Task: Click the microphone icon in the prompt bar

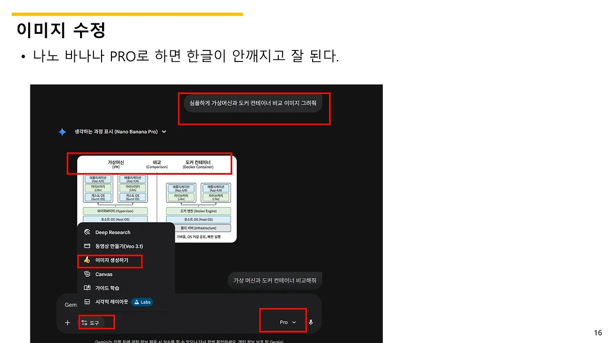Action: (311, 322)
